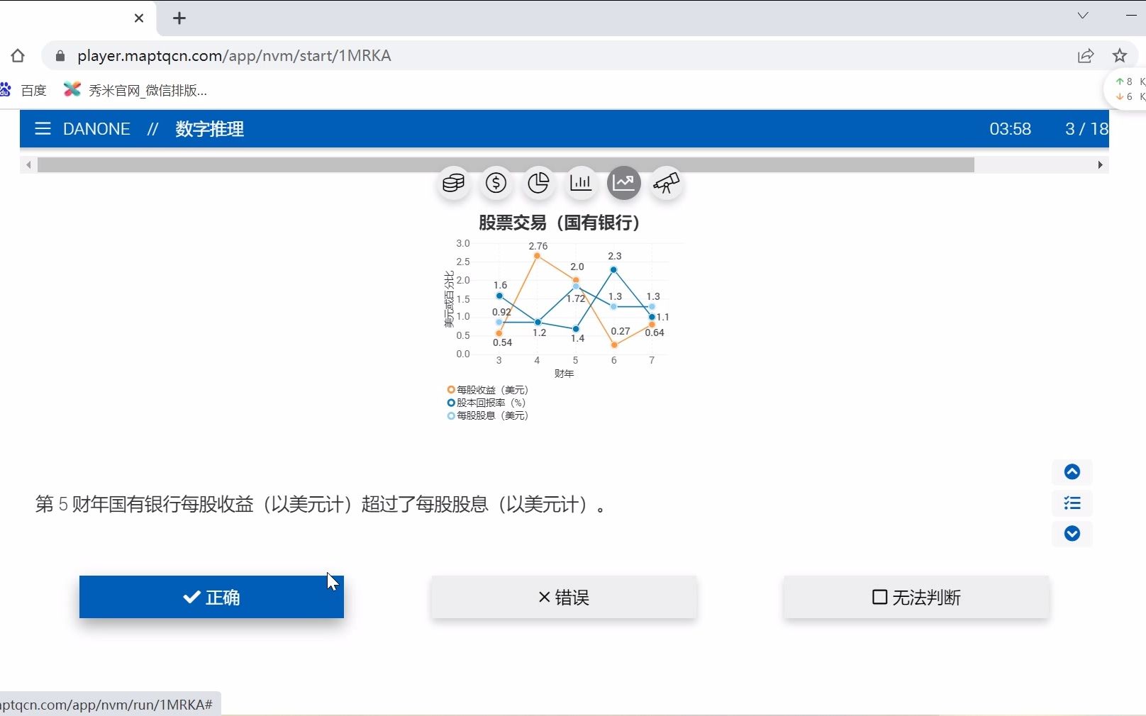Answer 无法判断 for the statement
Viewport: 1146px width, 716px height.
click(916, 597)
